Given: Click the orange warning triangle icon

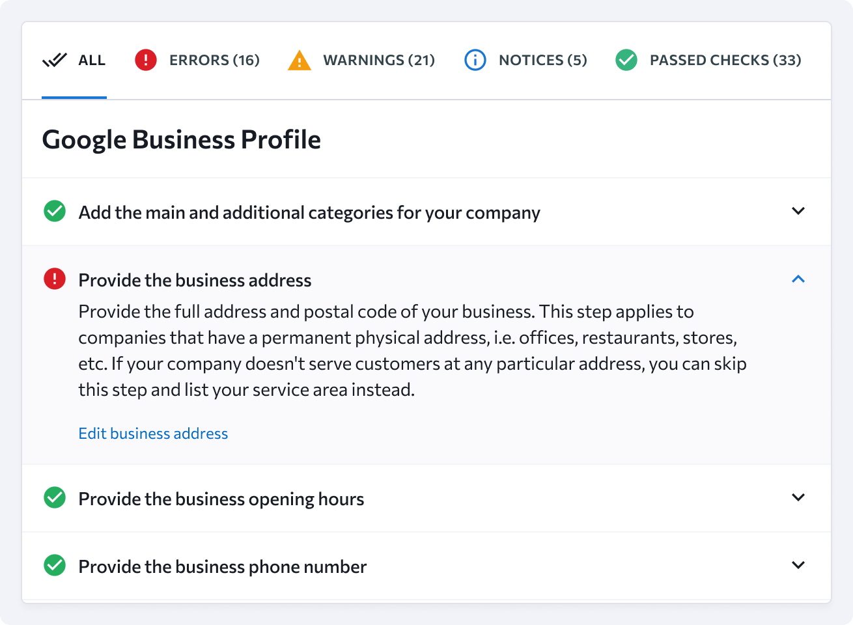Looking at the screenshot, I should point(300,61).
